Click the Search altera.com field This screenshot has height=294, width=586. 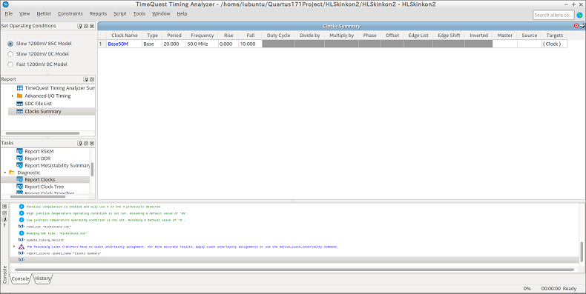553,15
